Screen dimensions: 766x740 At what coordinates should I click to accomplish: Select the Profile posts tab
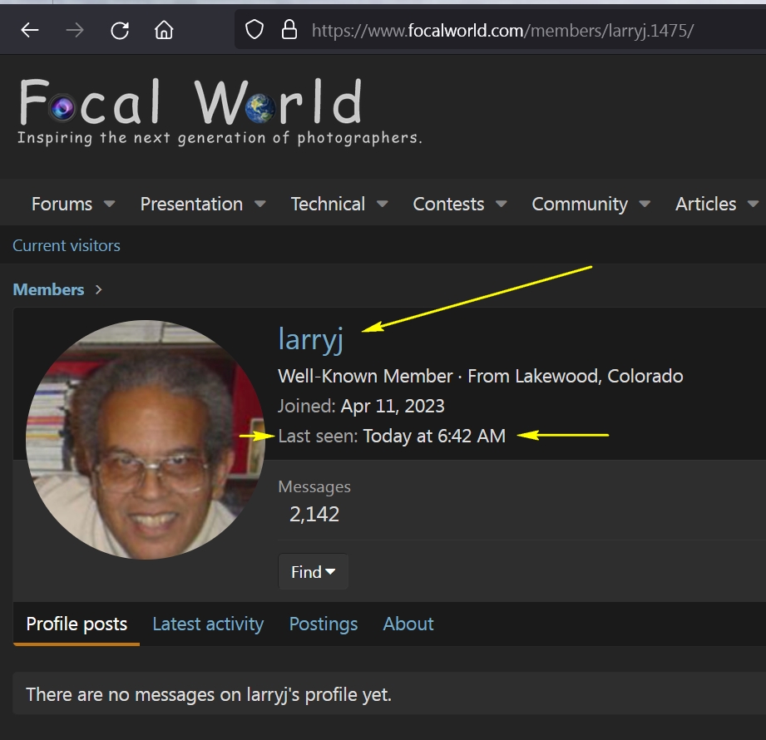click(77, 624)
